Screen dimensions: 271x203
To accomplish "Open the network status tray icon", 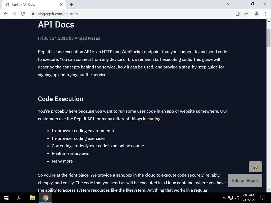I will [231, 198].
